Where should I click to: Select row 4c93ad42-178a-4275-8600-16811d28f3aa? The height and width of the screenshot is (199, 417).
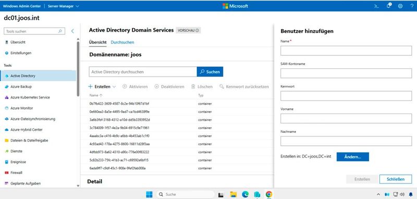click(177, 144)
